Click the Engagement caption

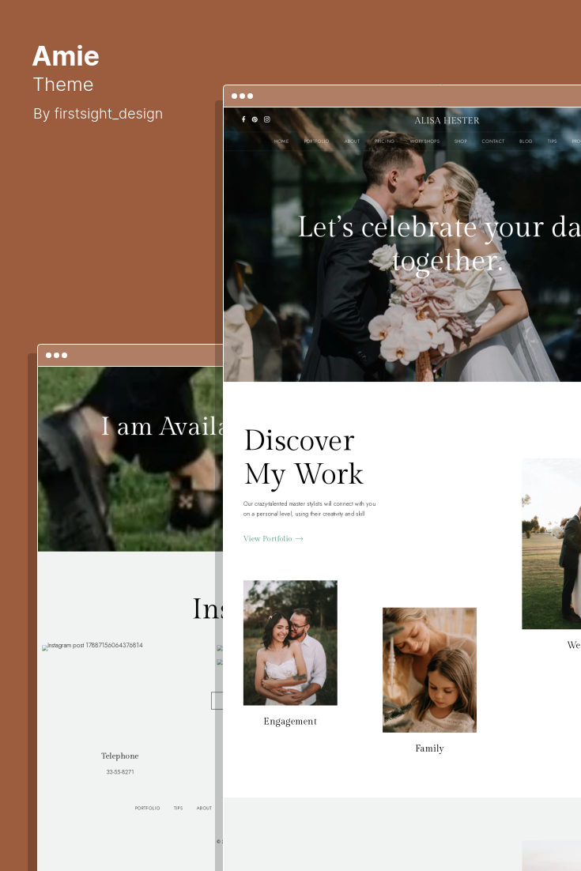click(290, 722)
